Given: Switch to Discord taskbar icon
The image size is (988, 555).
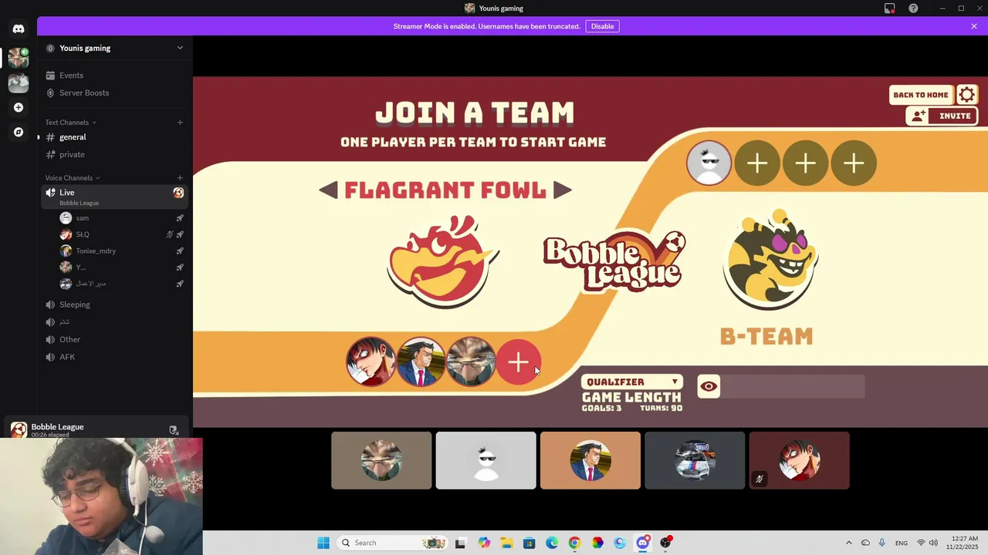Looking at the screenshot, I should 643,543.
